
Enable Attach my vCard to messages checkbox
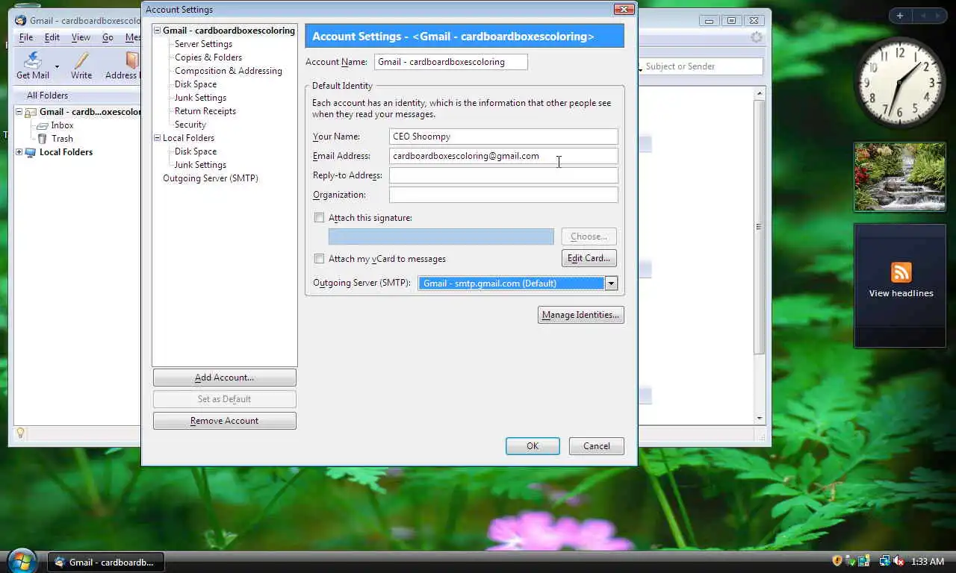point(320,259)
